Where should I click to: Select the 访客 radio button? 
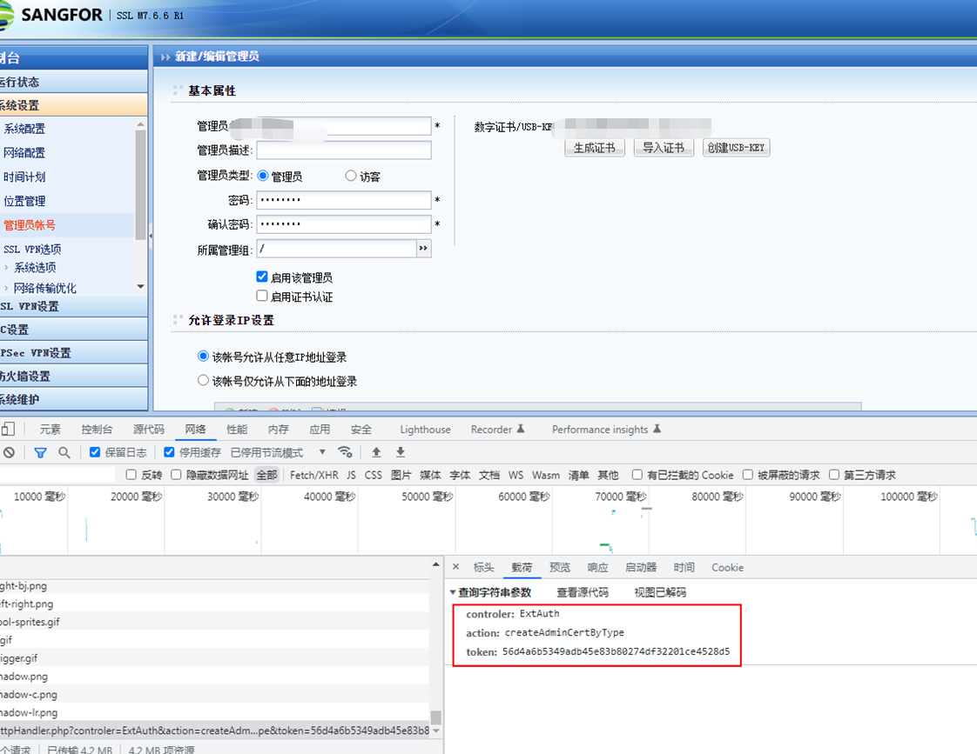coord(351,176)
